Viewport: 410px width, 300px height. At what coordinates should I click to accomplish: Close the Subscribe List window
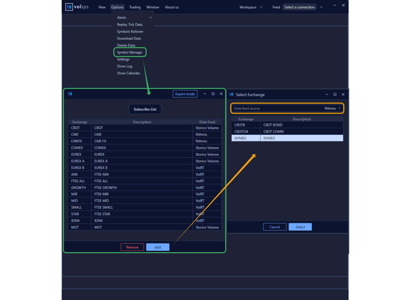pyautogui.click(x=221, y=94)
